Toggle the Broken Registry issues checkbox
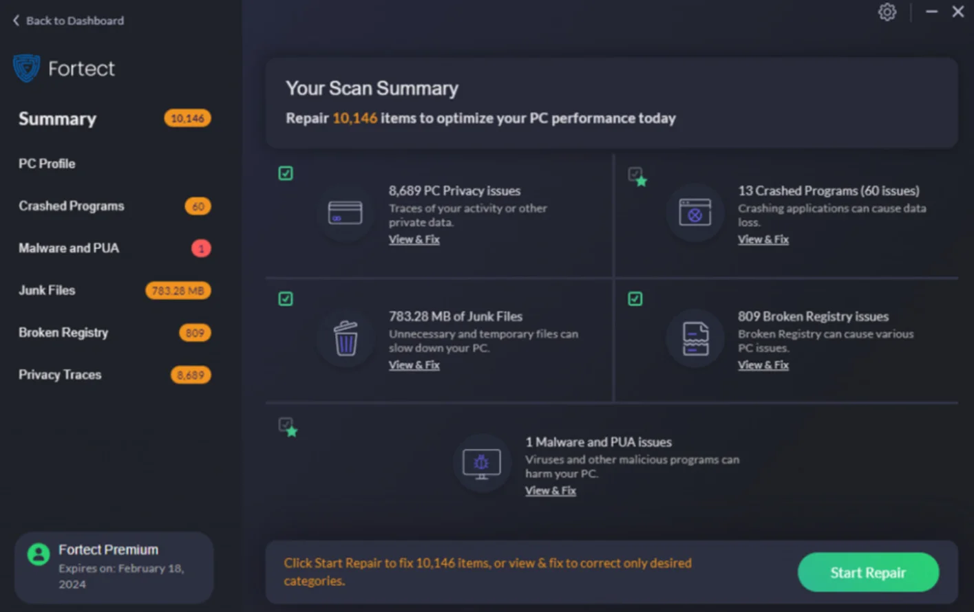 tap(635, 299)
